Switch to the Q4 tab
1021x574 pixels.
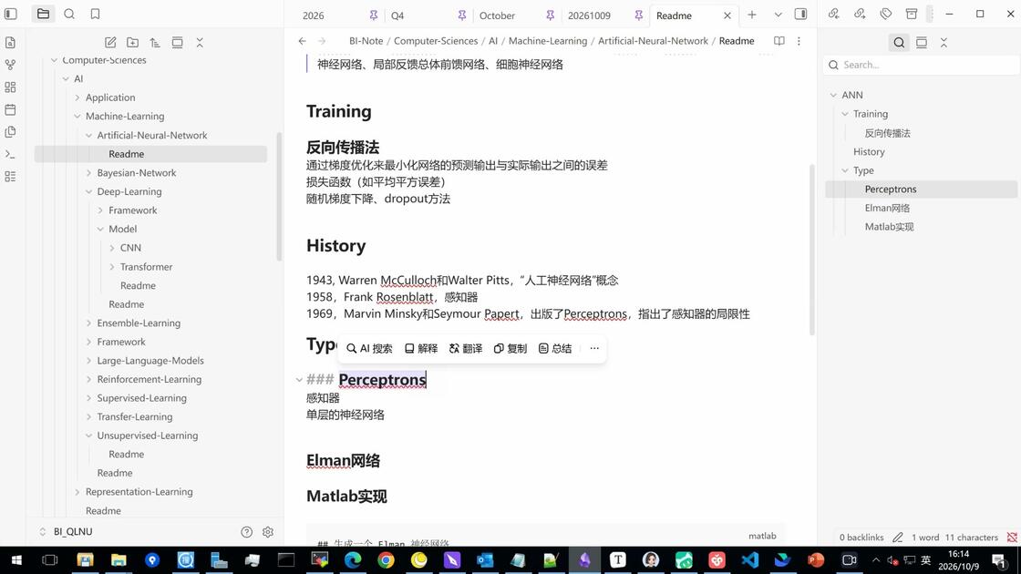pyautogui.click(x=397, y=15)
